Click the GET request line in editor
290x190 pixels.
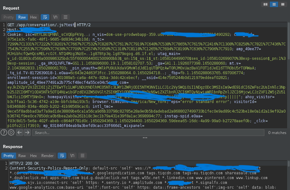48,25
